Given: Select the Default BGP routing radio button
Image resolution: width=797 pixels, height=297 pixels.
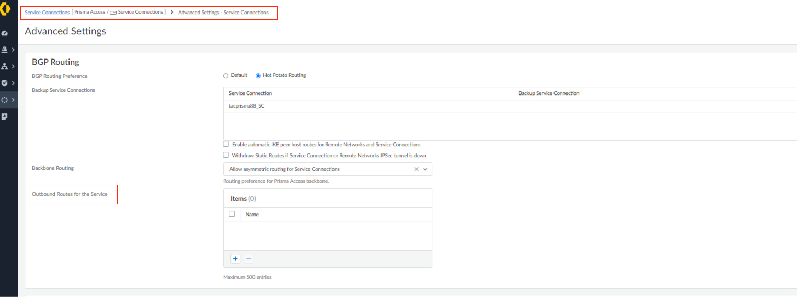Looking at the screenshot, I should coord(226,76).
